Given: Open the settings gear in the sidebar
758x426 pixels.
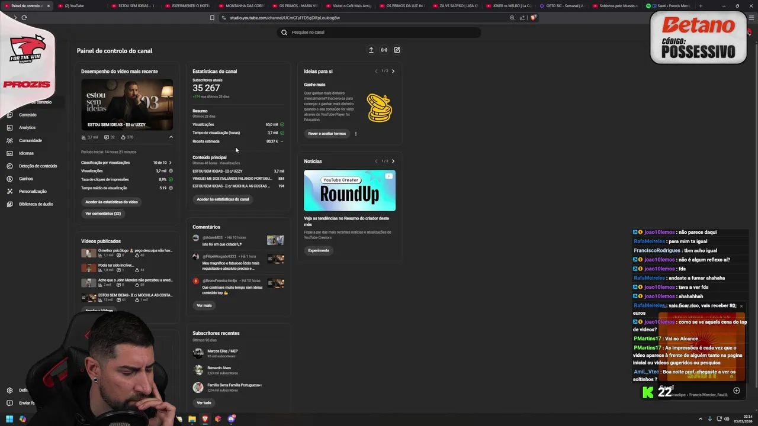Looking at the screenshot, I should pos(9,390).
